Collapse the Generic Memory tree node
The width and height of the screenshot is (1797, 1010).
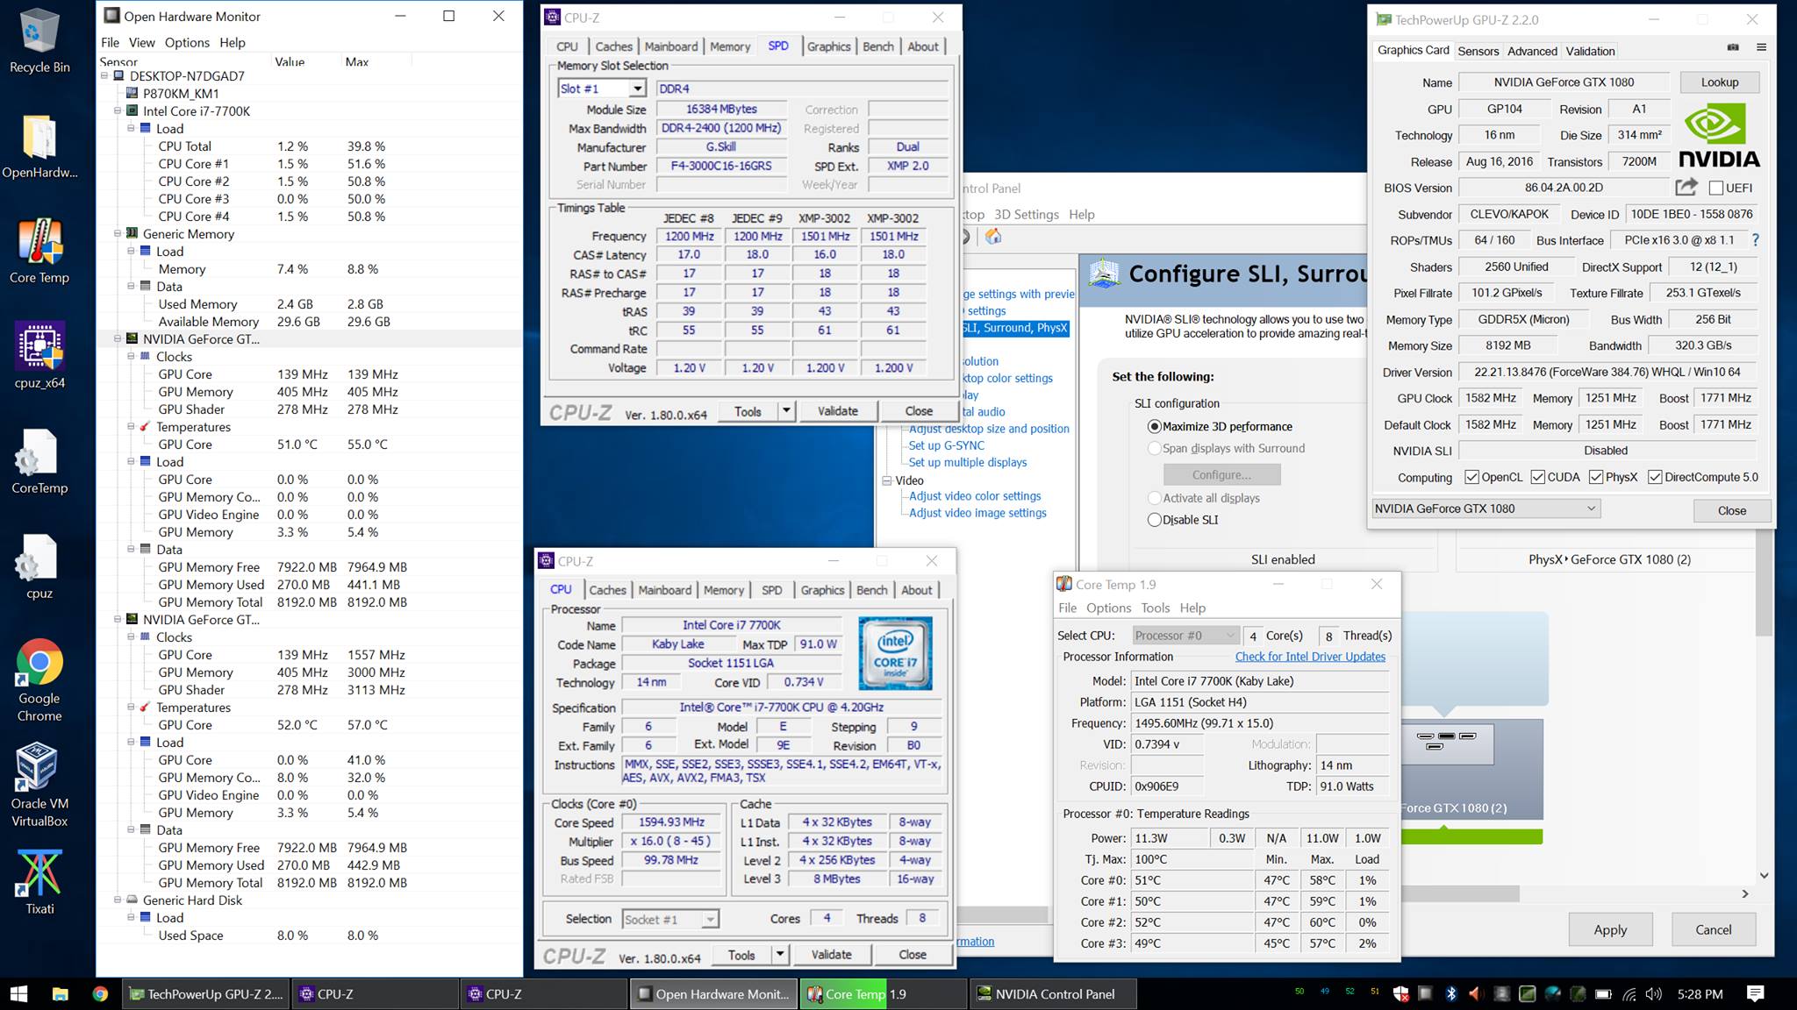click(x=118, y=234)
